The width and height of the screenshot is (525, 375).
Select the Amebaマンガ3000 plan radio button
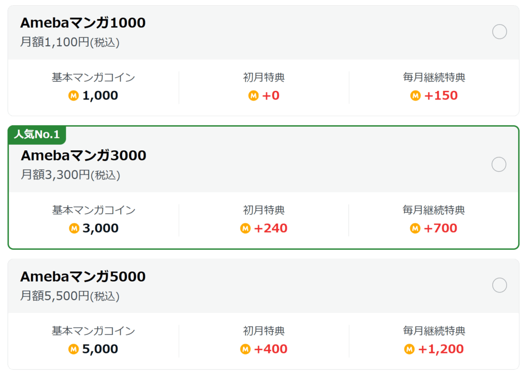pyautogui.click(x=499, y=164)
